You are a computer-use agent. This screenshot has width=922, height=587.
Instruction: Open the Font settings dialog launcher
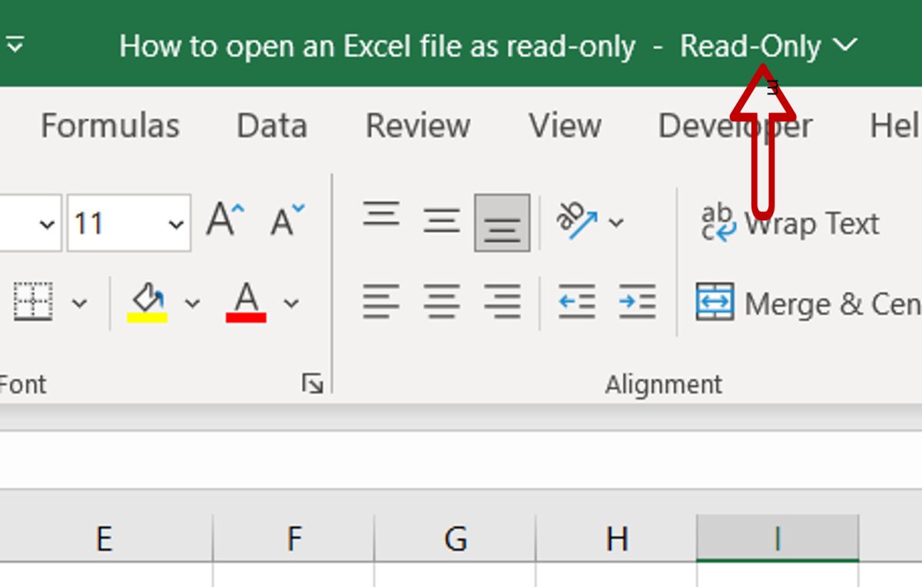pos(313,384)
